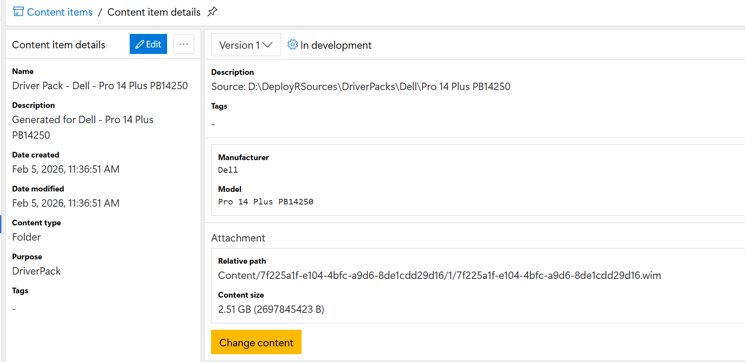Click the DriverPack purpose value

(37, 271)
